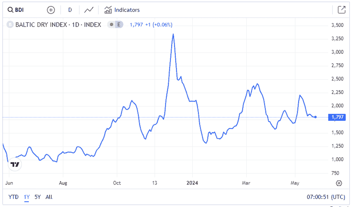Select the All range
Image resolution: width=353 pixels, height=207 pixels.
tap(49, 197)
